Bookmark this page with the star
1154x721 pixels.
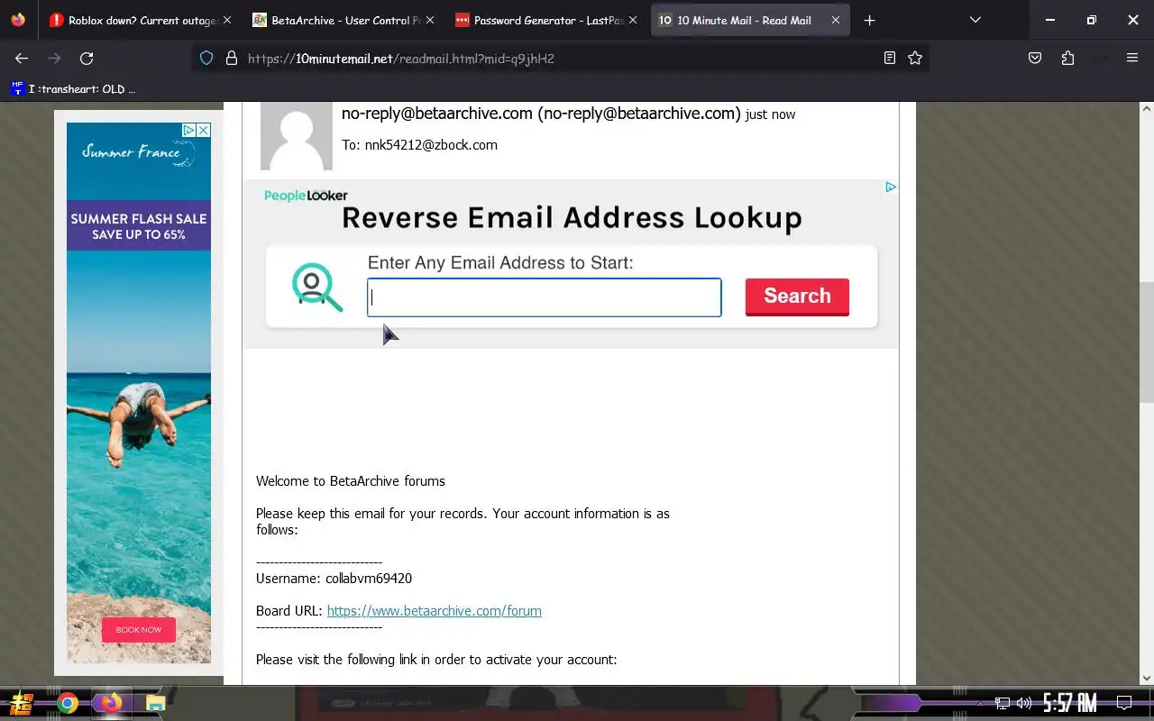(x=915, y=58)
